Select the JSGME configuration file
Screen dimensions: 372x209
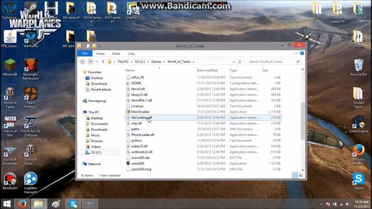pyautogui.click(x=136, y=83)
